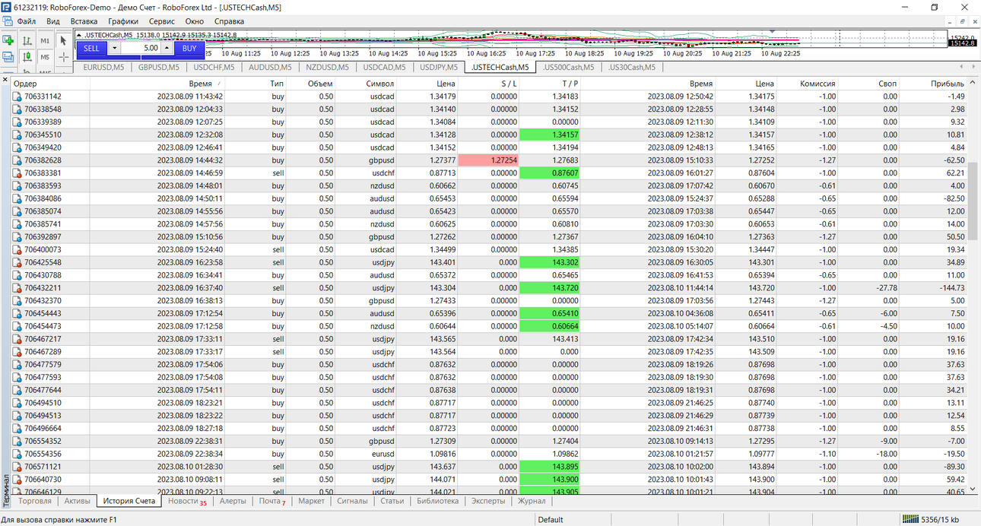This screenshot has height=526, width=981.
Task: Decrease trade volume with down arrow
Action: click(114, 48)
